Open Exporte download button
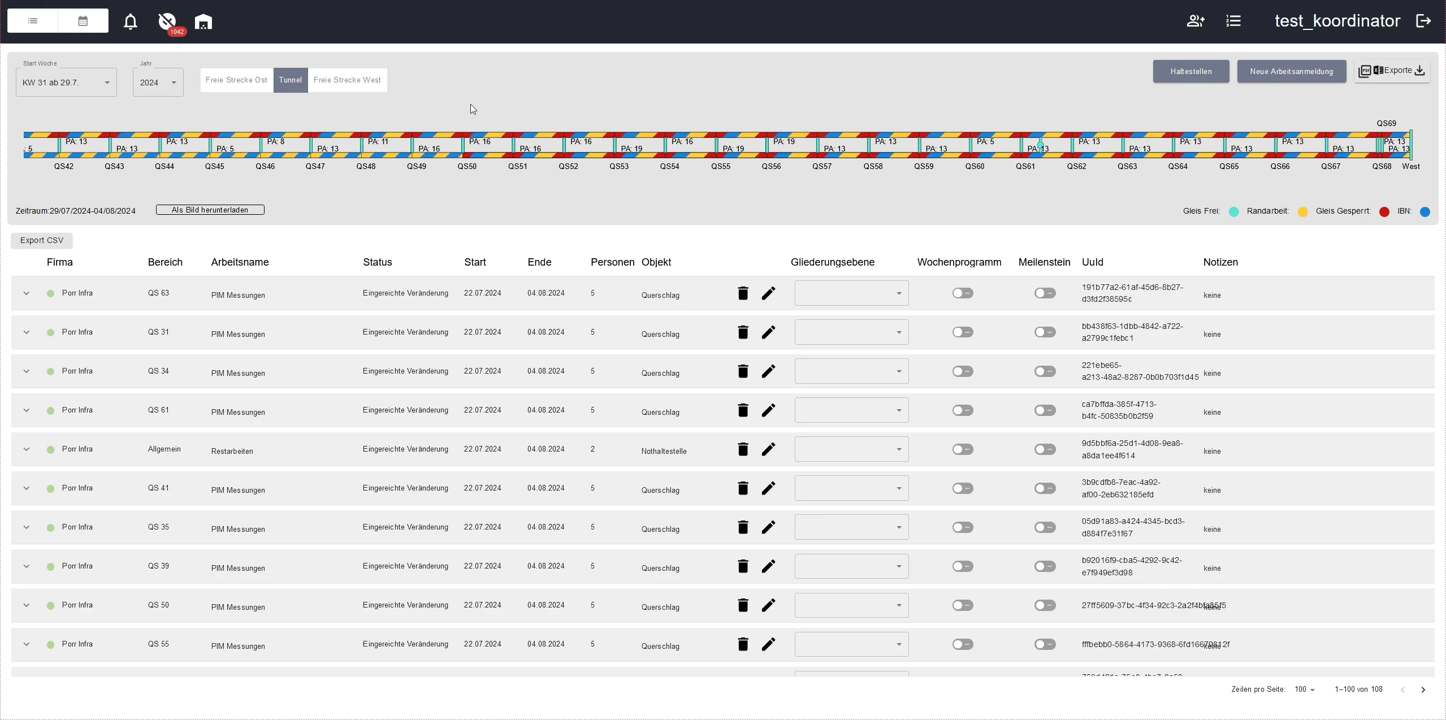Viewport: 1446px width, 720px height. coord(1392,71)
